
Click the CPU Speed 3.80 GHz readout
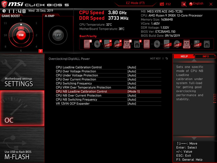click(x=103, y=13)
